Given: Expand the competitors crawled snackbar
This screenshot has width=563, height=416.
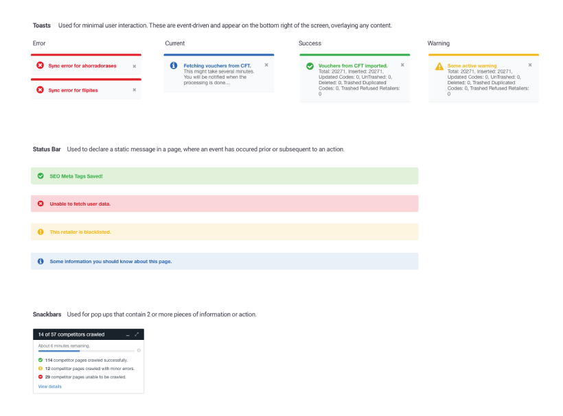Looking at the screenshot, I should (137, 334).
